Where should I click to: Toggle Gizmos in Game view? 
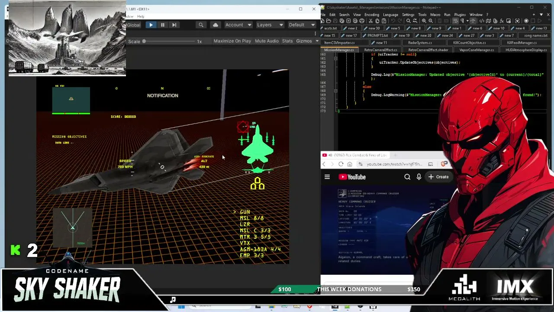pos(304,41)
